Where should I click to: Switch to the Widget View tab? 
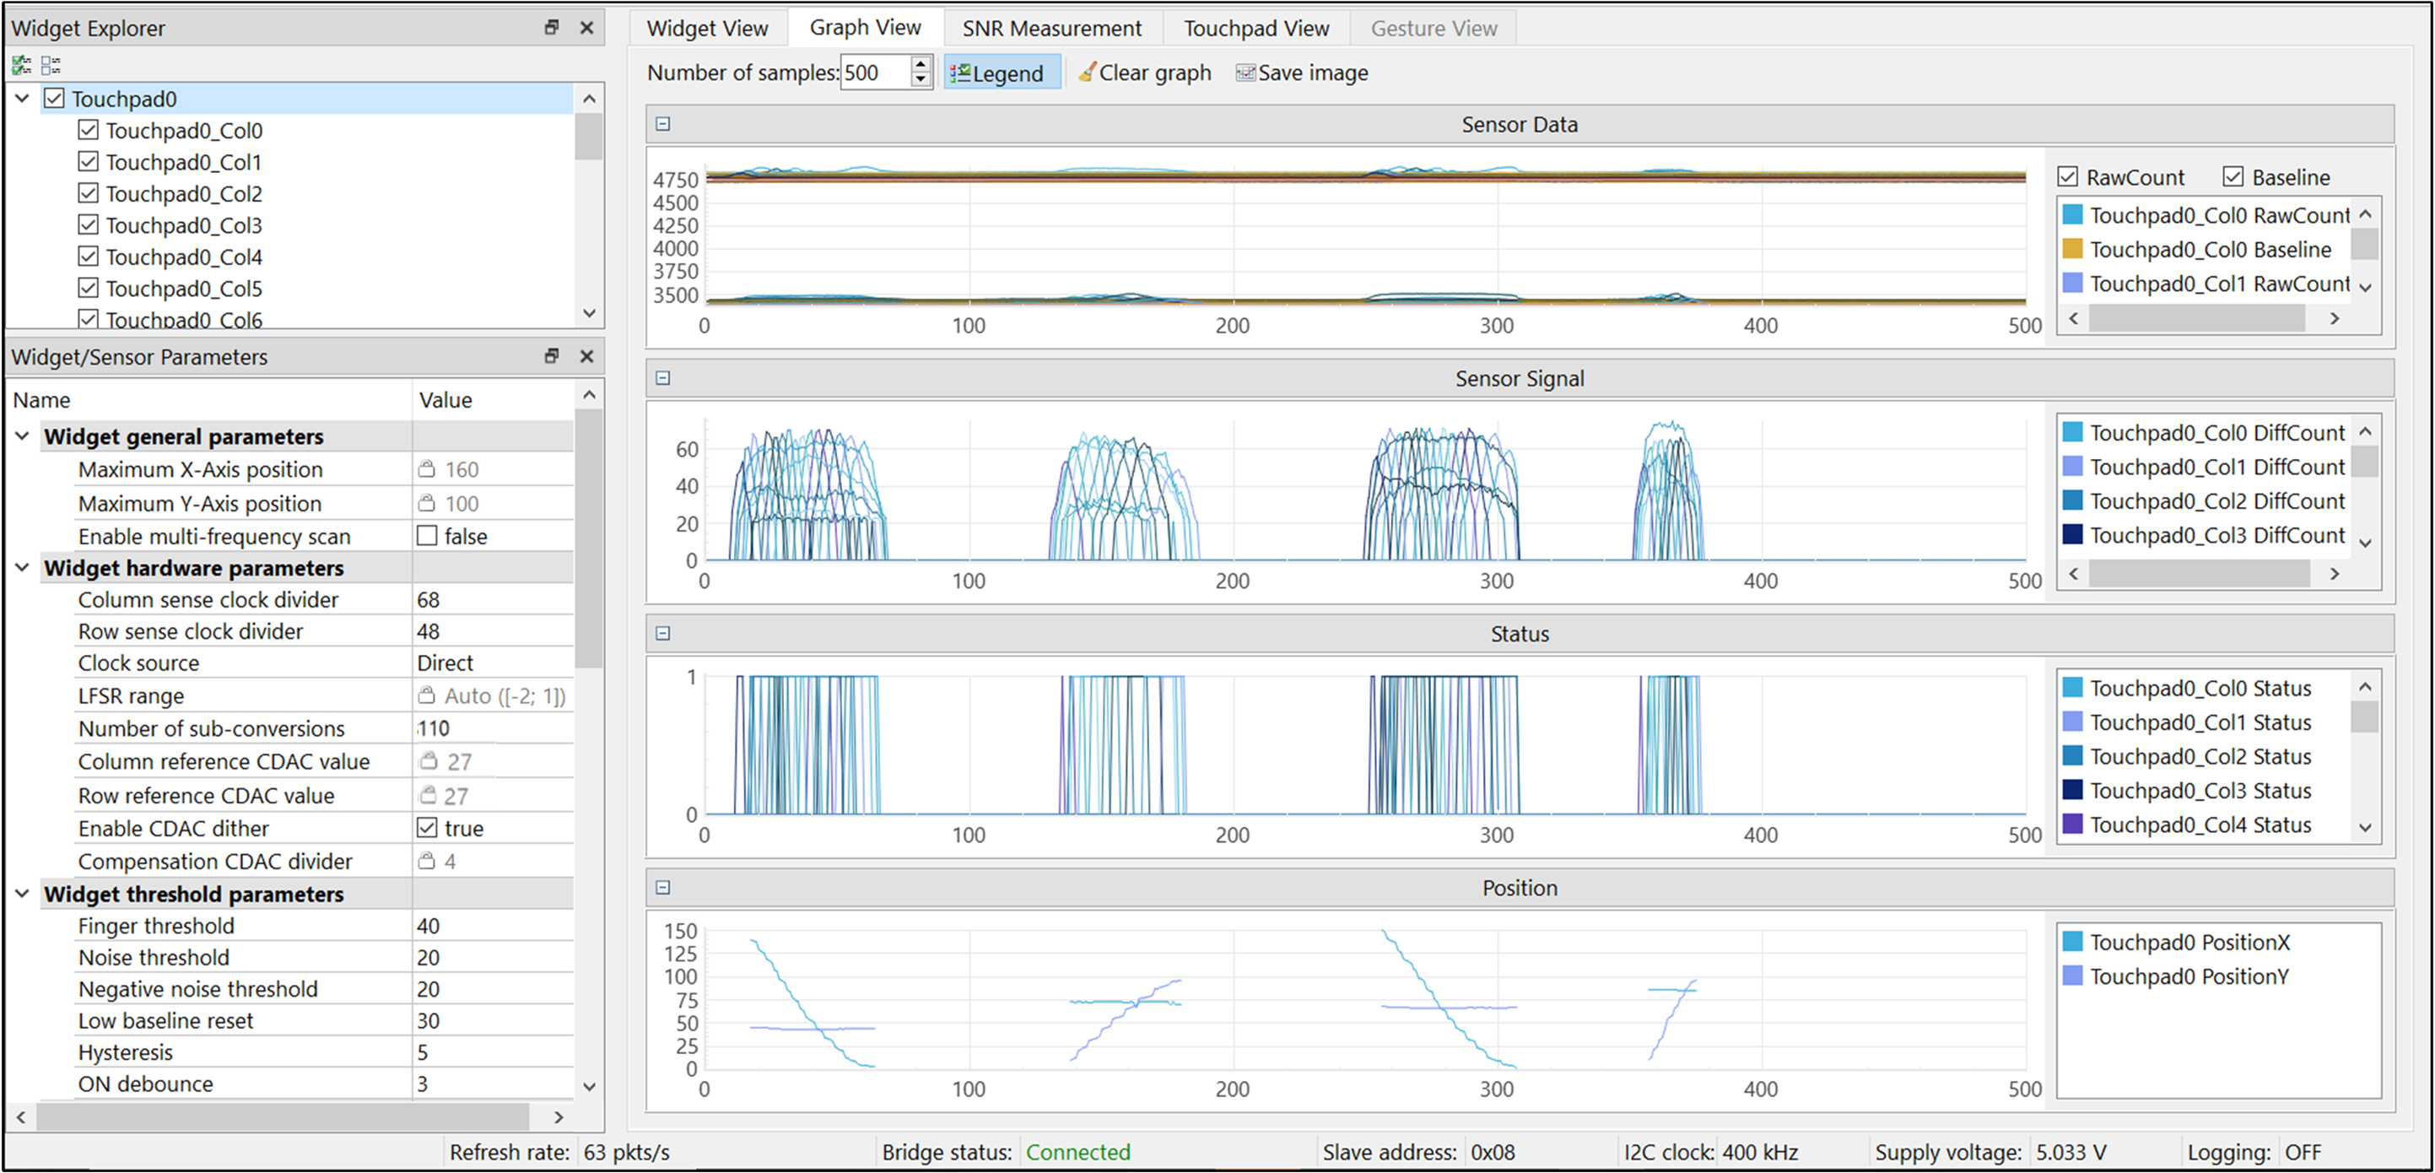707,29
